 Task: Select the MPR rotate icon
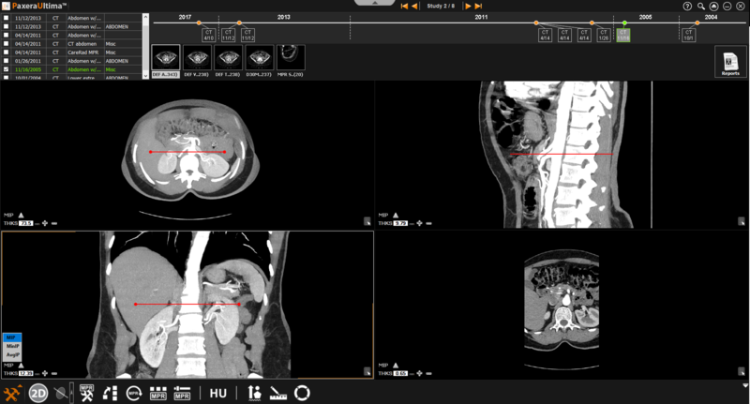click(x=135, y=394)
